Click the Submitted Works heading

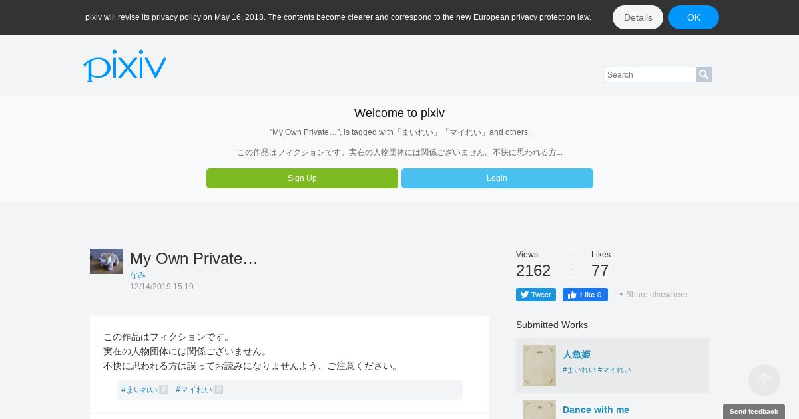click(x=552, y=325)
